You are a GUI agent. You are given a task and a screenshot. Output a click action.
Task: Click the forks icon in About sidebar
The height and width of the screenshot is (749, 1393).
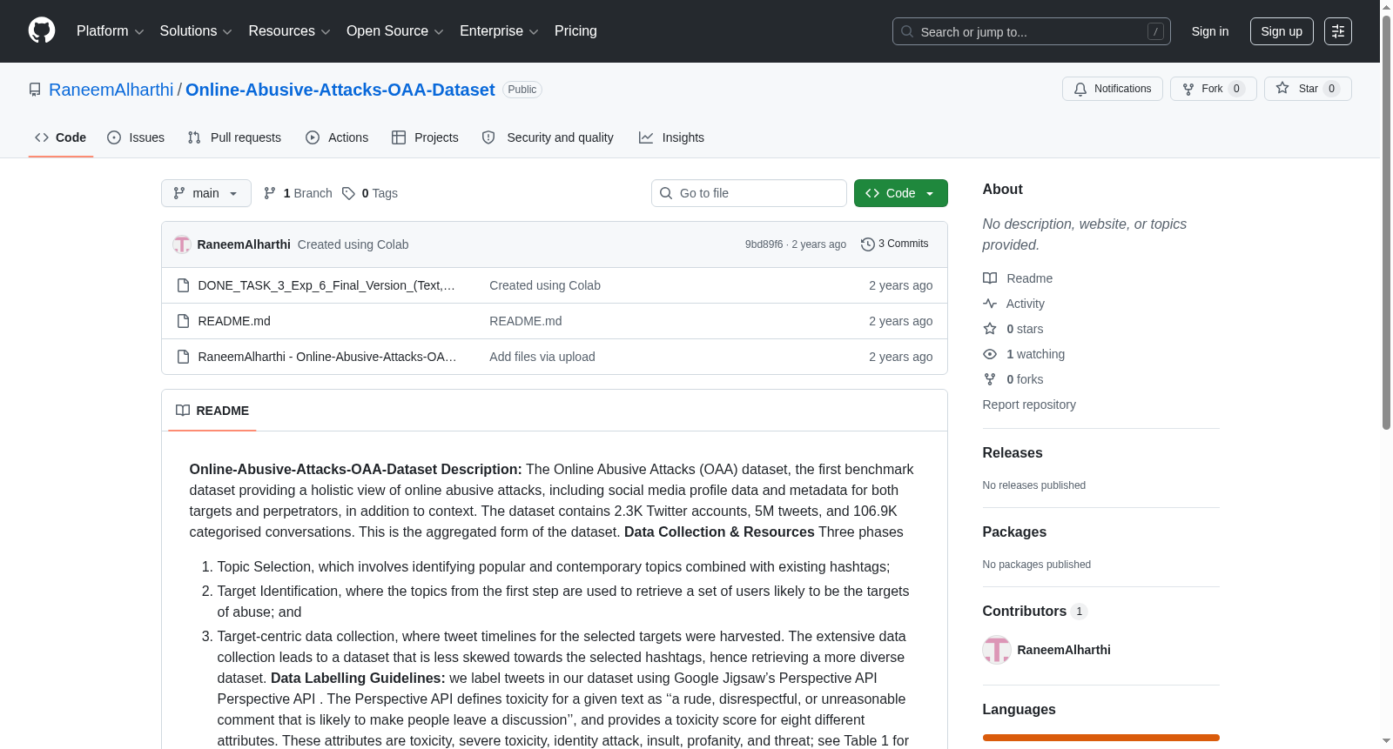(x=990, y=379)
